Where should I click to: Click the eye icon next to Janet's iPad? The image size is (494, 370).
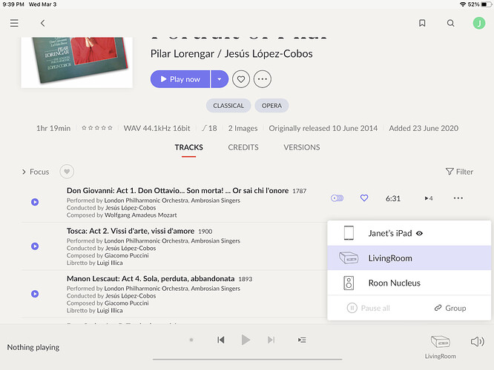(x=419, y=233)
